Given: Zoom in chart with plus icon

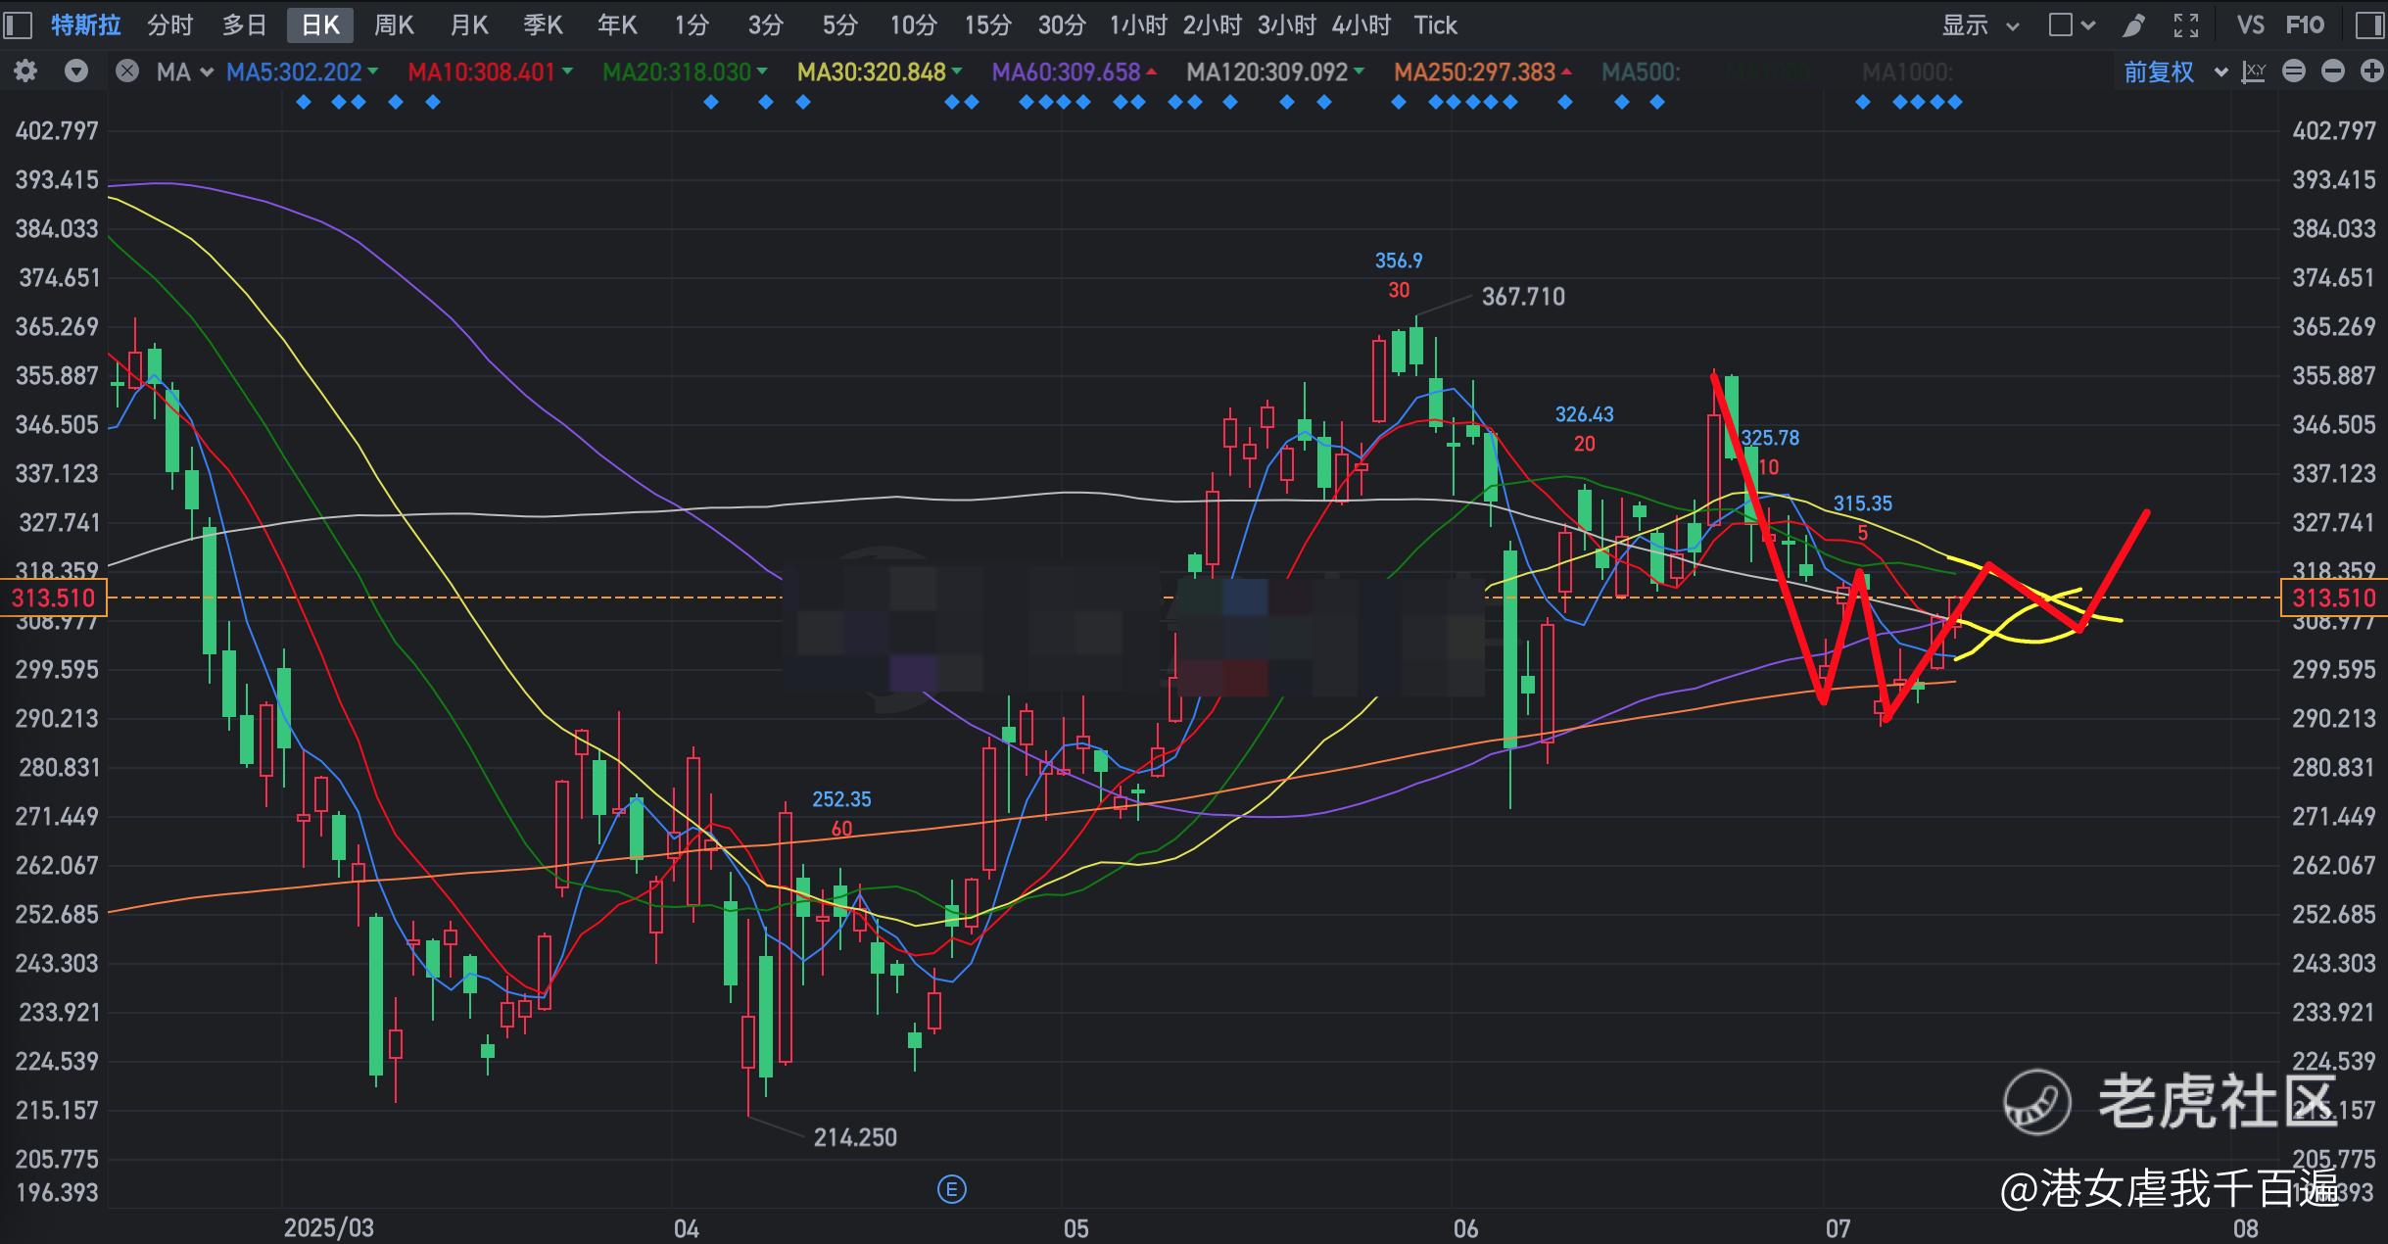Looking at the screenshot, I should coord(2371,72).
